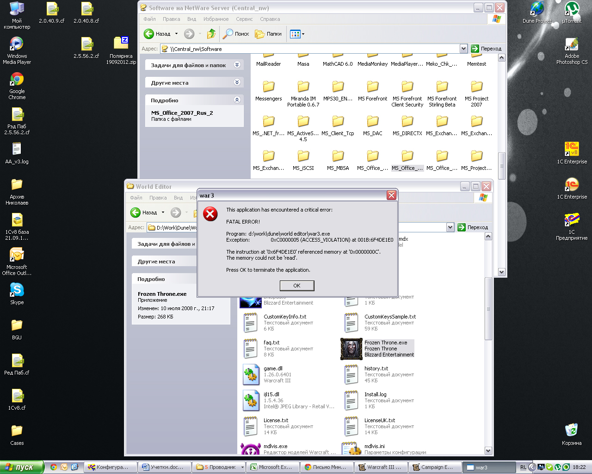Open Dune Project desktop shortcut

click(x=537, y=12)
